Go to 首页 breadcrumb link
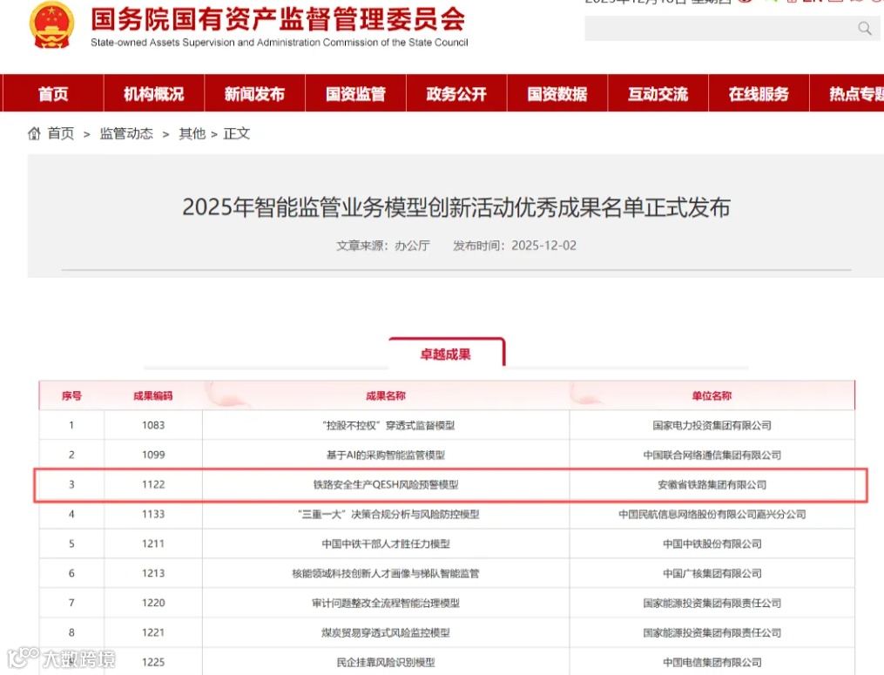 [61, 133]
